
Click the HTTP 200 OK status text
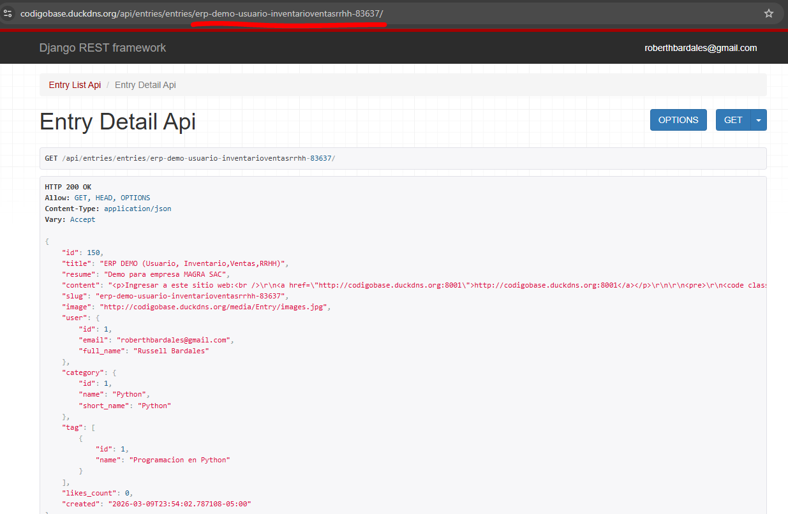[68, 187]
